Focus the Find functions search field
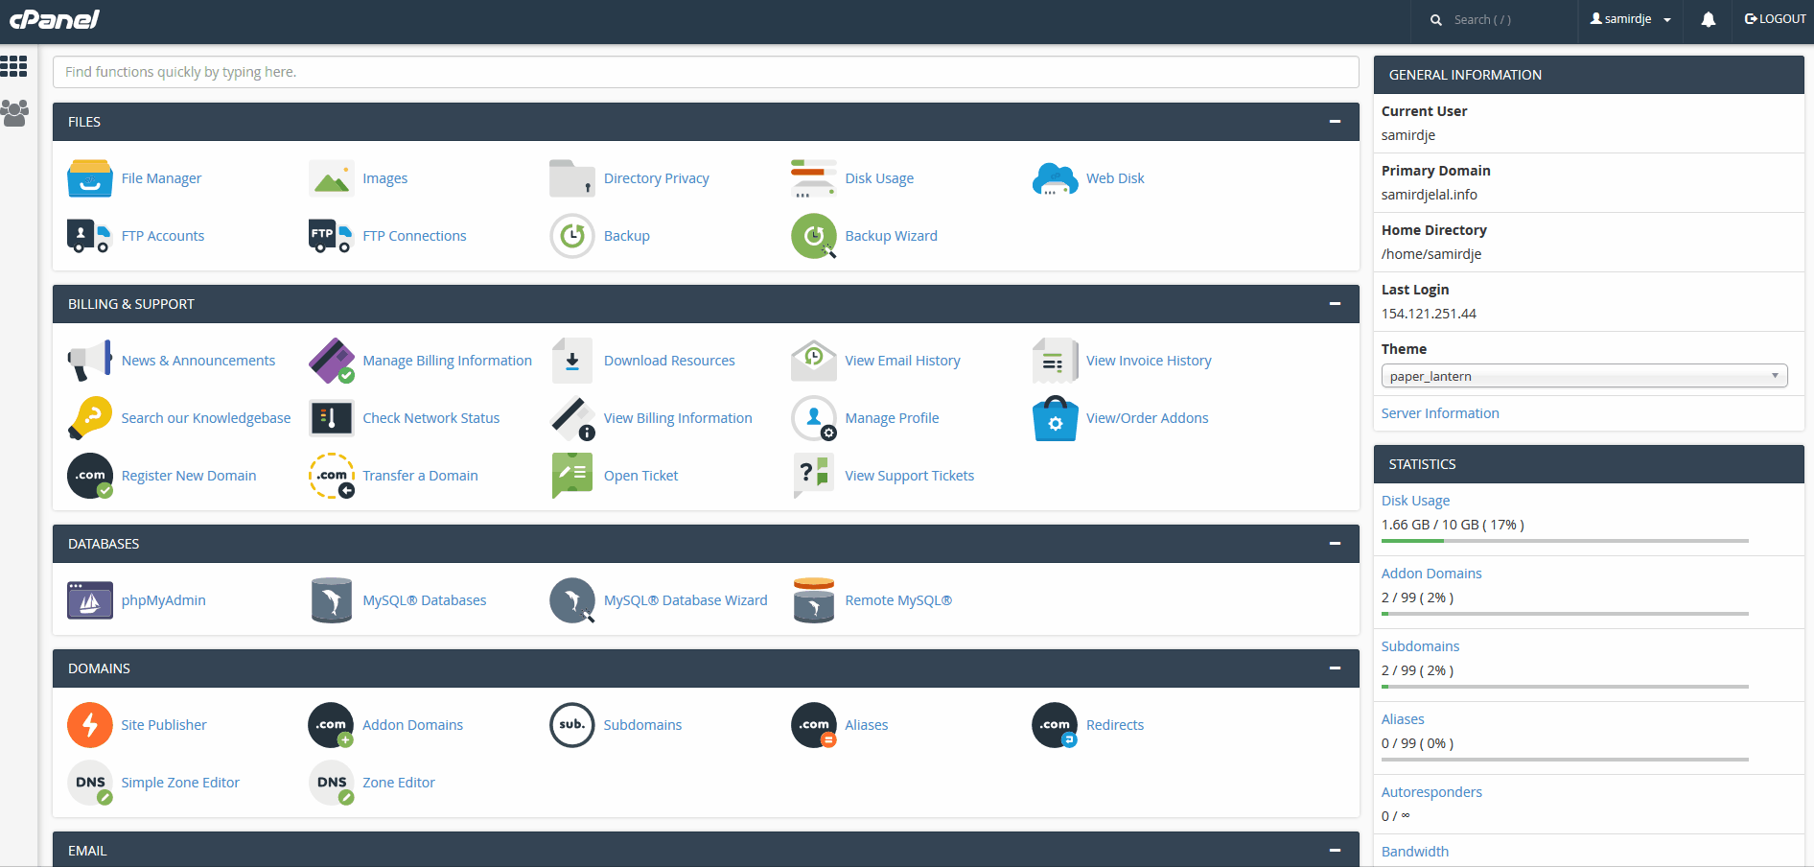Screen dimensions: 1814x867 706,72
